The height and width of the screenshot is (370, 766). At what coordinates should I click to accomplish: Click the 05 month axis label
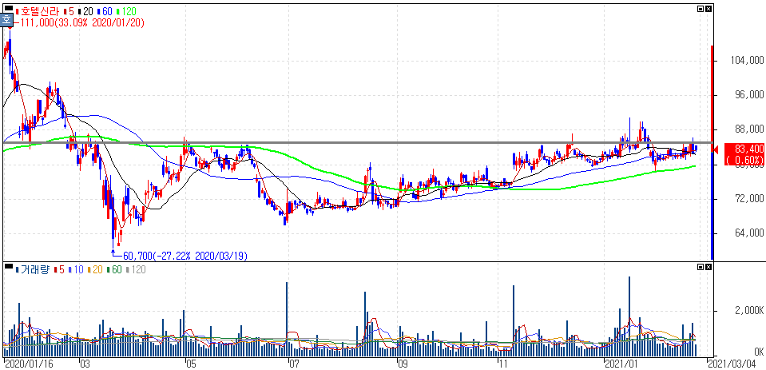pos(190,364)
